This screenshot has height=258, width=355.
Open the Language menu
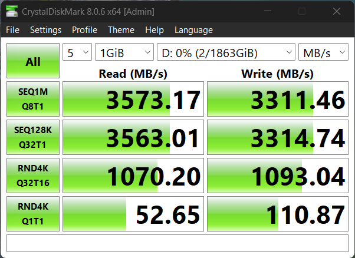[x=193, y=30]
